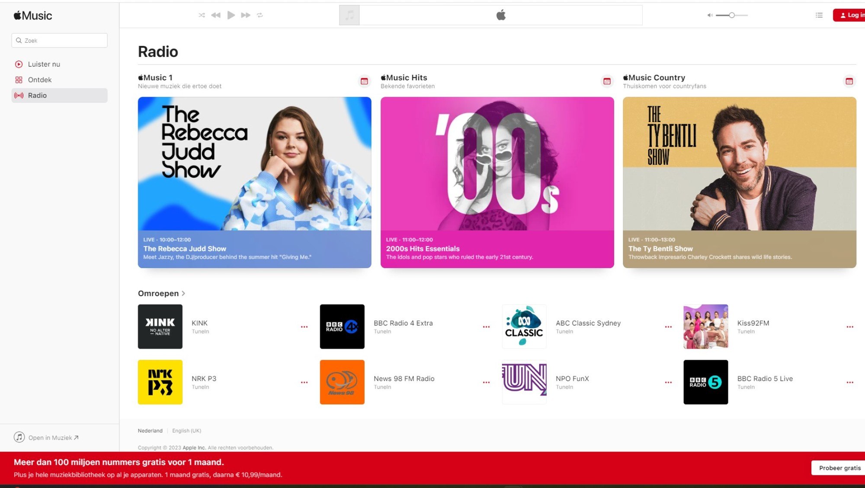The width and height of the screenshot is (865, 488).
Task: Click the Apple logo in now-playing display
Action: 501,15
